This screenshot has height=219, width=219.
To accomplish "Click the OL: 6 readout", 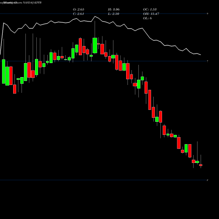I will (x=147, y=18).
